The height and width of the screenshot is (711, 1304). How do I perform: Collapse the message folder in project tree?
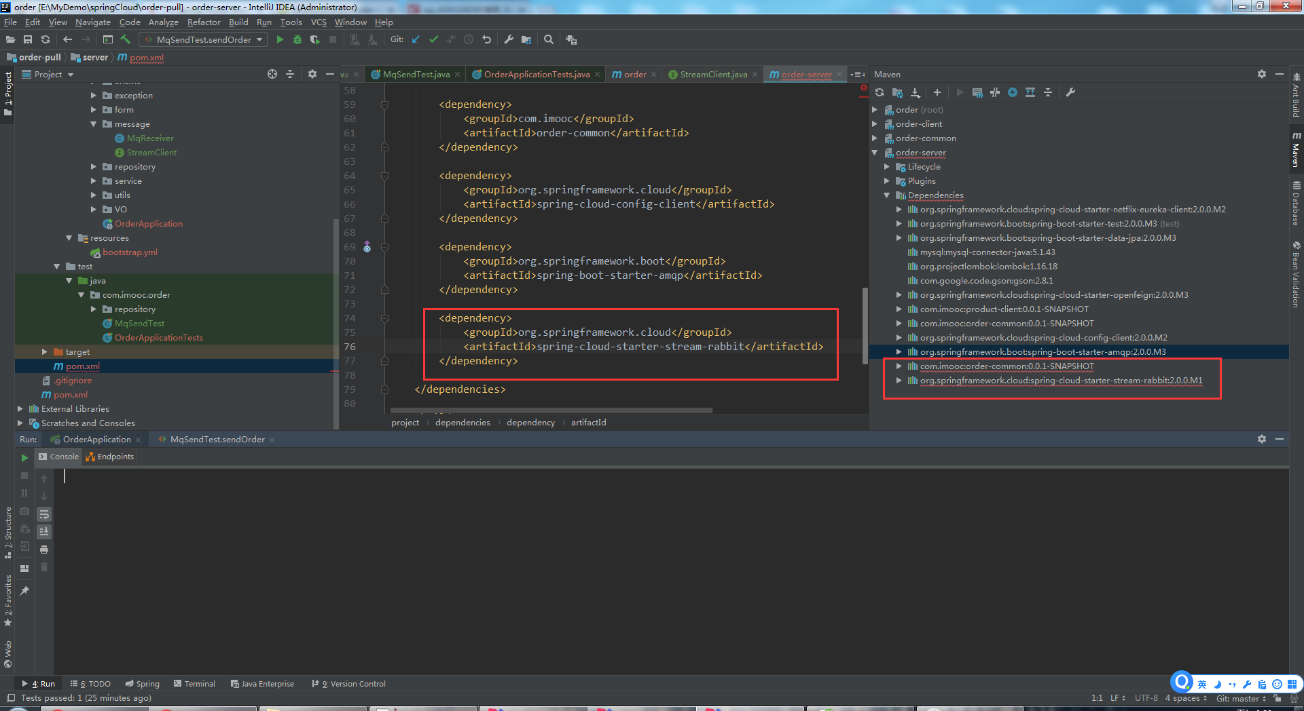pyautogui.click(x=94, y=124)
